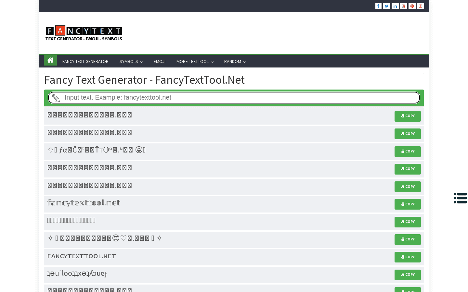
Task: Open the Emoji menu item
Action: (159, 62)
